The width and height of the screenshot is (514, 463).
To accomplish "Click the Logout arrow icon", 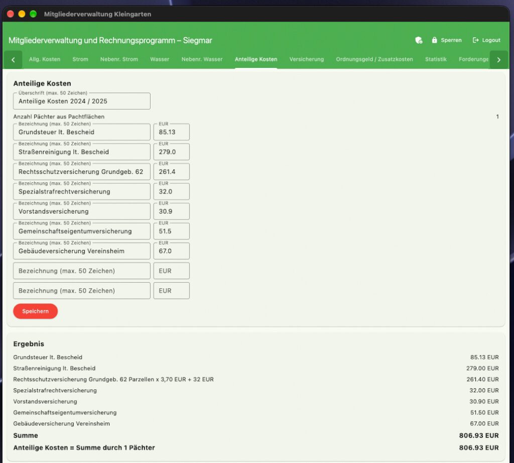I will [x=476, y=40].
